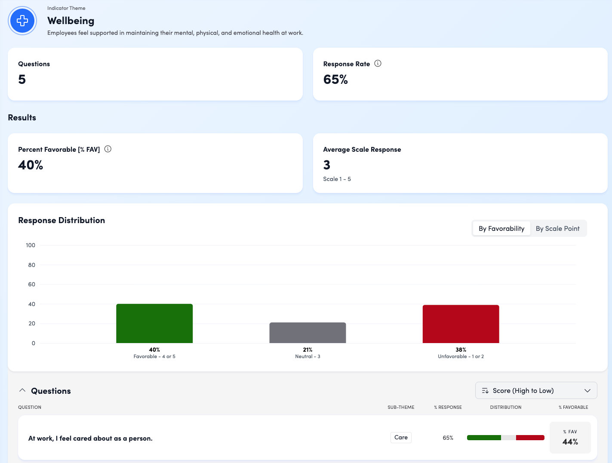This screenshot has width=612, height=463.
Task: Click the Care sub-theme tag
Action: [x=401, y=438]
